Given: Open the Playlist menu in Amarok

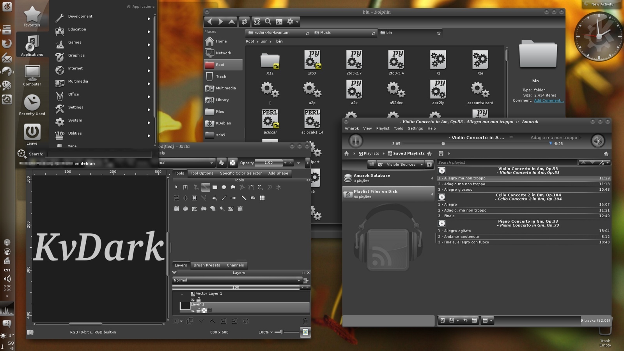Looking at the screenshot, I should (383, 128).
